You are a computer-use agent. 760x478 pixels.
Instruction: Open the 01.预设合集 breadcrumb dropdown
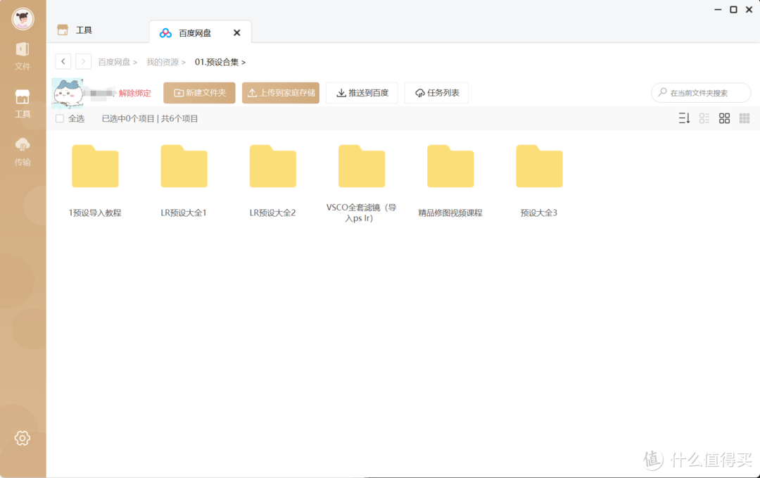[x=219, y=62]
